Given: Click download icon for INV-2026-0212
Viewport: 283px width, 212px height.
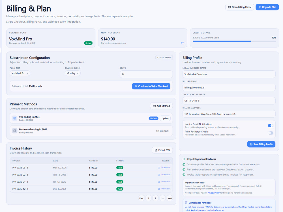Looking at the screenshot, I should 159,174.
